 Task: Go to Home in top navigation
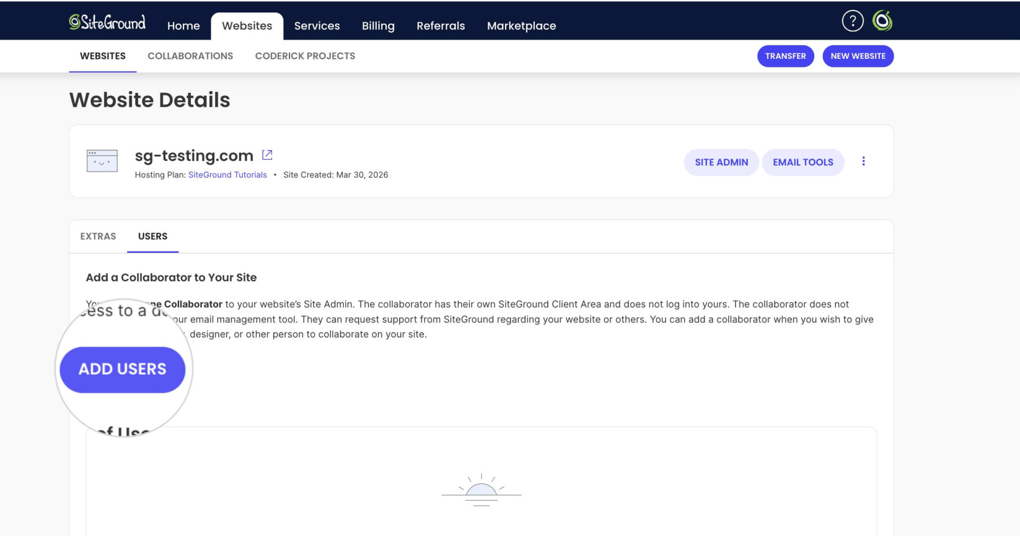(x=183, y=26)
